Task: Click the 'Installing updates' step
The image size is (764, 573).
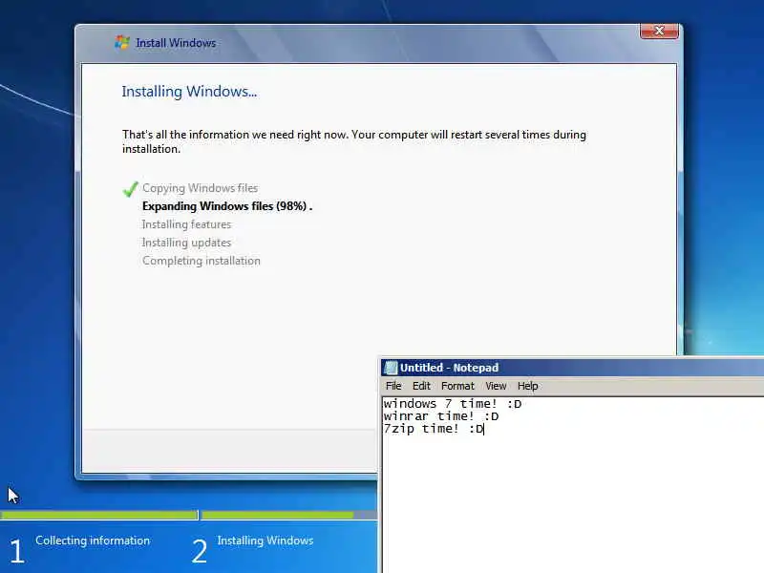Action: [186, 243]
